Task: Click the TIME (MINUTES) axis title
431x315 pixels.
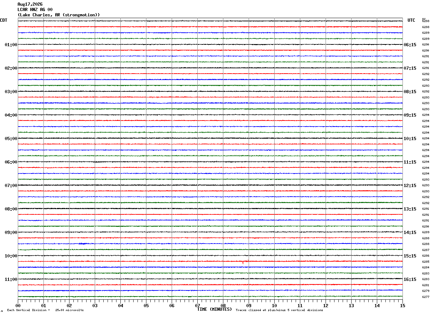Action: pos(214,309)
